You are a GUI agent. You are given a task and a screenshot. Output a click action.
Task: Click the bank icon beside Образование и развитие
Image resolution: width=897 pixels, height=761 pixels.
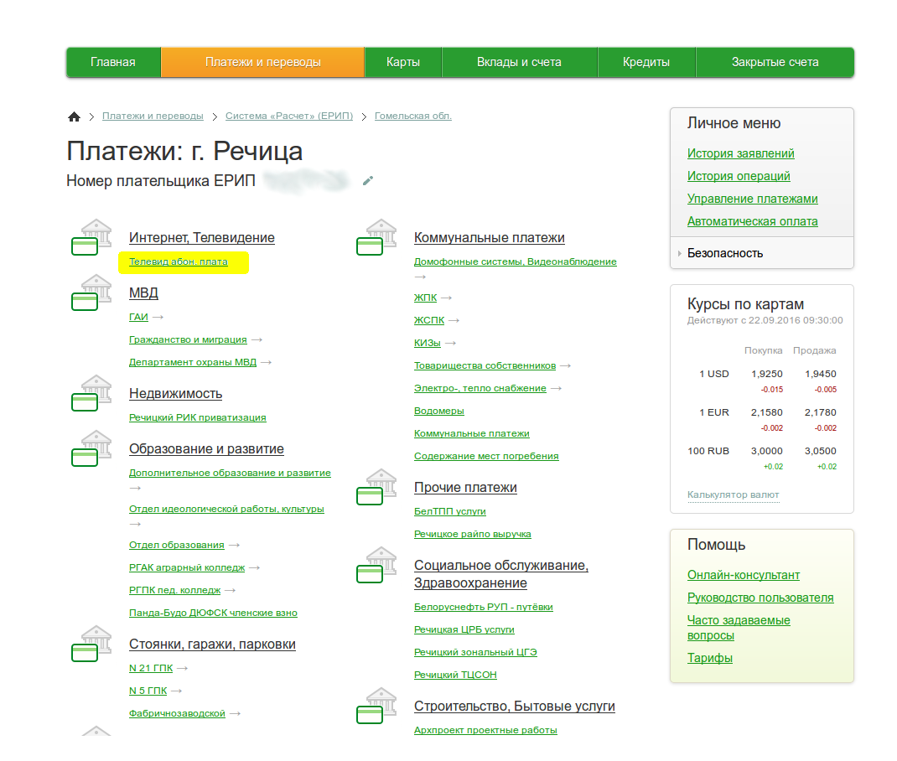tap(91, 448)
